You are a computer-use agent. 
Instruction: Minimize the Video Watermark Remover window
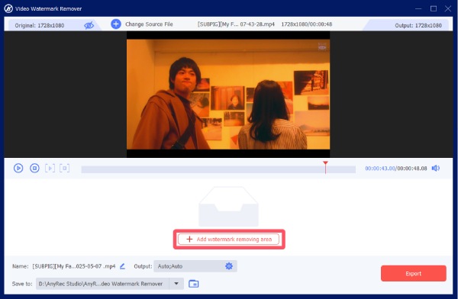point(418,8)
